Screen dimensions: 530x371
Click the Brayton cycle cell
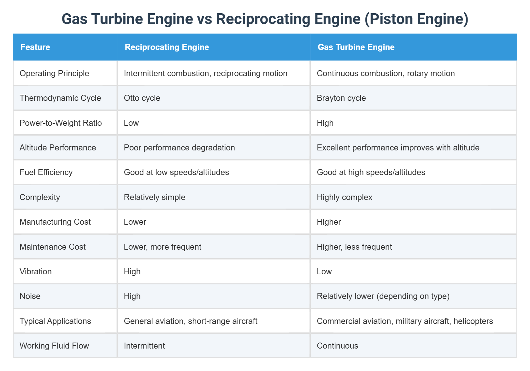[x=341, y=98]
